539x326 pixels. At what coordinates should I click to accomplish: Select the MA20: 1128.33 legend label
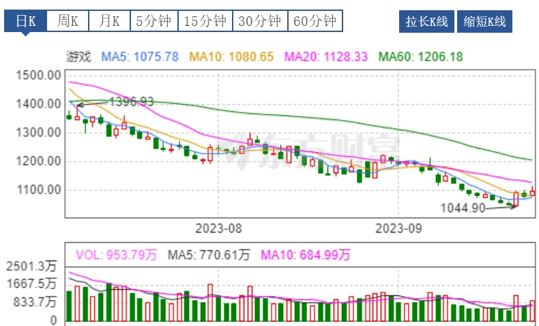325,57
